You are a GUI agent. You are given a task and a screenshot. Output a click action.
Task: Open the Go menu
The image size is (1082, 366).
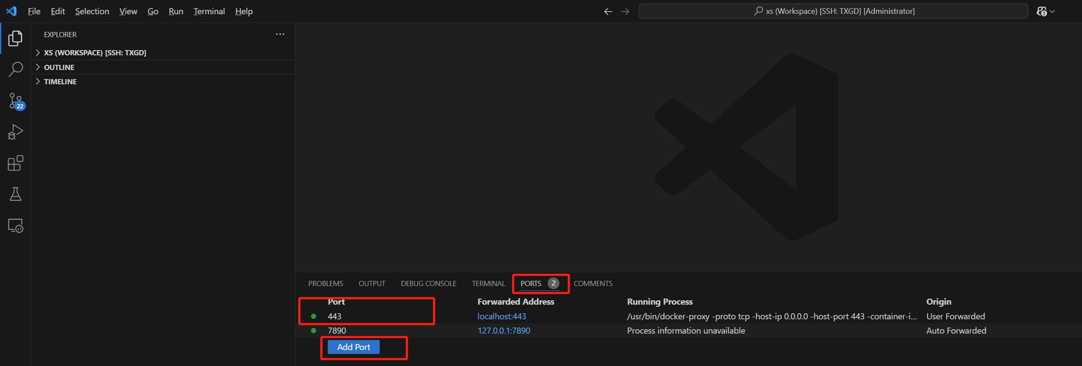pos(153,11)
